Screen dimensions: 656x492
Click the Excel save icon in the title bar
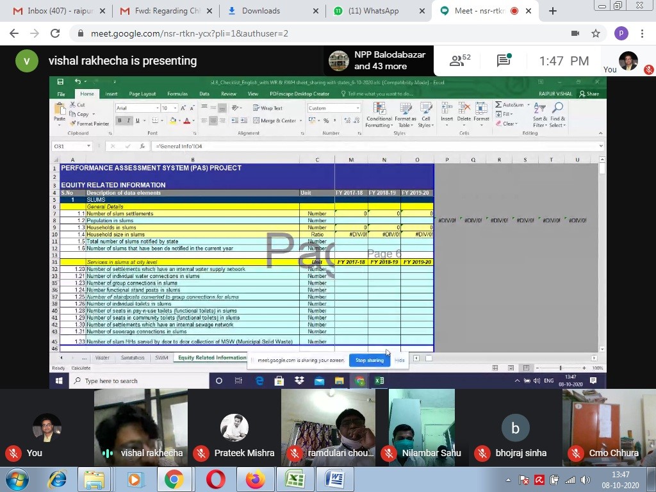60,82
